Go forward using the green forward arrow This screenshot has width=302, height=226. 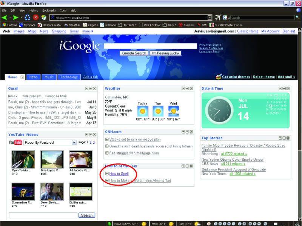click(x=15, y=18)
